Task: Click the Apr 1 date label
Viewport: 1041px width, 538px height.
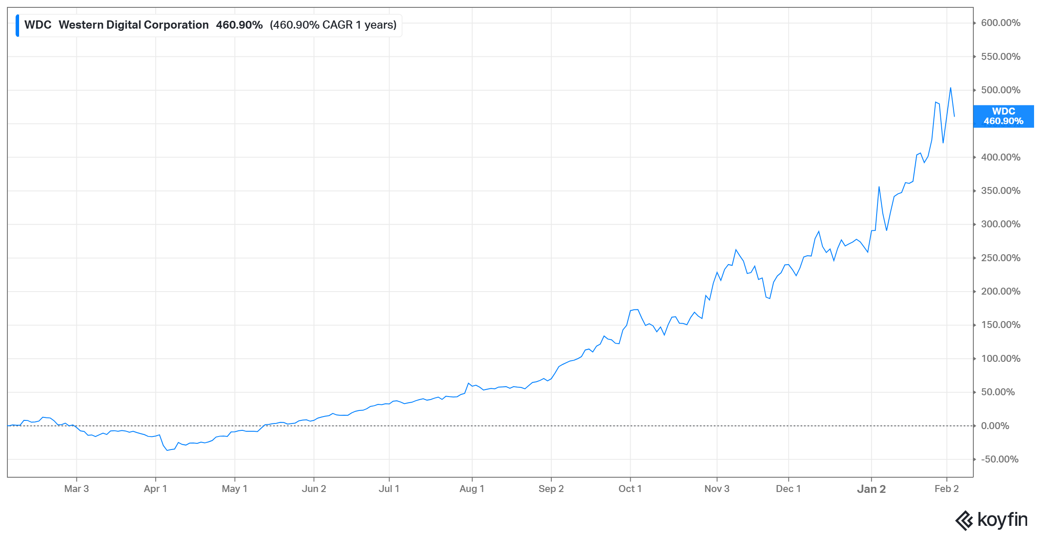Action: click(x=155, y=489)
